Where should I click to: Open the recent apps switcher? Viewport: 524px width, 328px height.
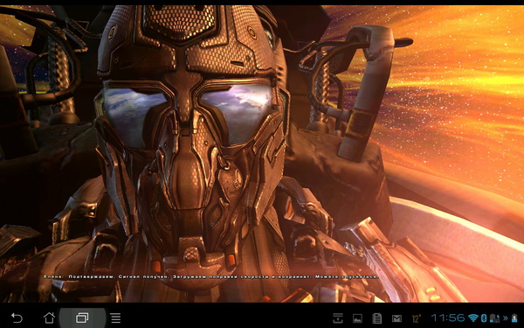82,318
